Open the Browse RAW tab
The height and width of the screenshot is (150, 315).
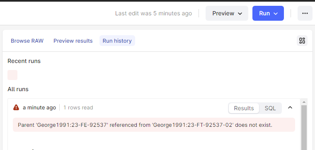(27, 41)
